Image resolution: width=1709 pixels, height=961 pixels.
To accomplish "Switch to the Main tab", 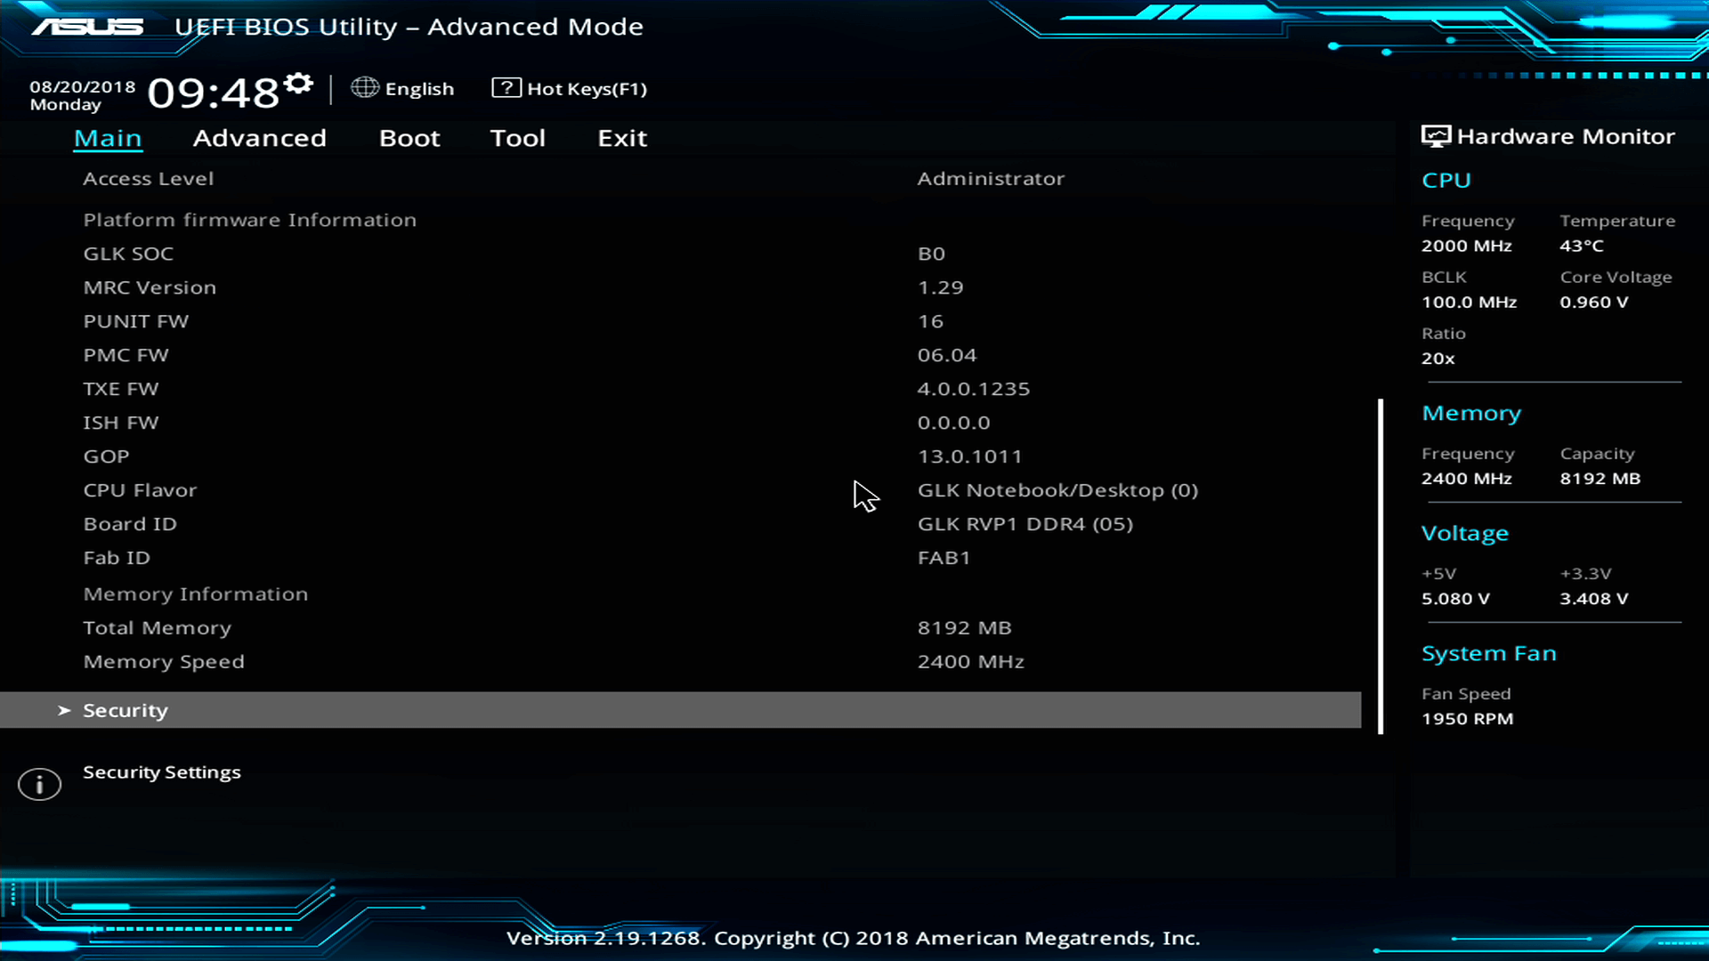I will click(108, 138).
